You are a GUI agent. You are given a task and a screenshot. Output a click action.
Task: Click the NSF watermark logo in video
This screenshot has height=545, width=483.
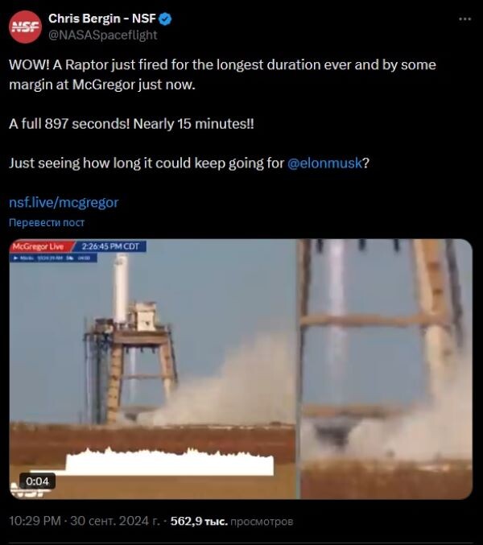pyautogui.click(x=28, y=491)
